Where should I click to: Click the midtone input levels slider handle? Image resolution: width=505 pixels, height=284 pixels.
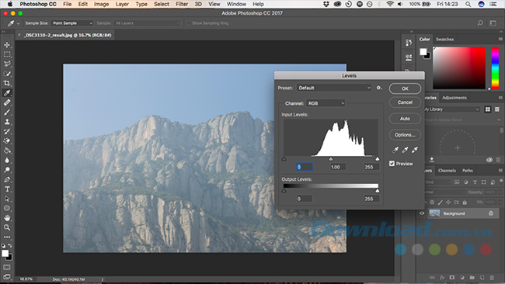click(331, 159)
